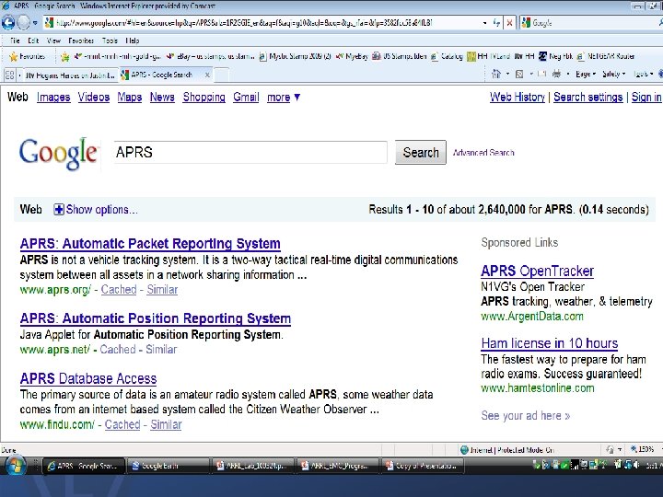Open the File menu
The image size is (663, 497).
tap(15, 40)
